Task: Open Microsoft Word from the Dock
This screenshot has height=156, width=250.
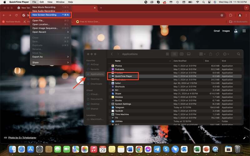Action: coord(130,149)
